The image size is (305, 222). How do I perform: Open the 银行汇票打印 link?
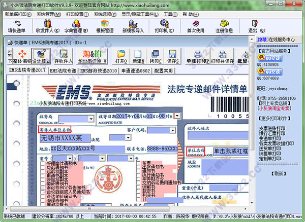[x=272, y=133]
